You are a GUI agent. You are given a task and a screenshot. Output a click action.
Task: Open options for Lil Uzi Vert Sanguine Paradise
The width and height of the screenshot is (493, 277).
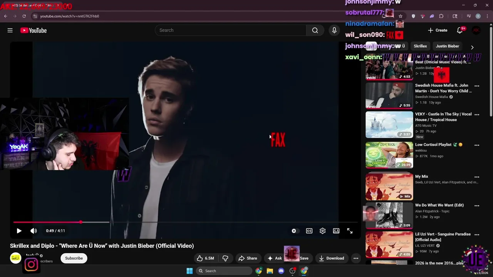[x=477, y=235]
